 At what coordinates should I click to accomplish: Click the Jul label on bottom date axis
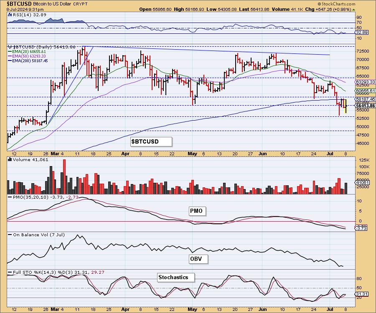[330, 309]
